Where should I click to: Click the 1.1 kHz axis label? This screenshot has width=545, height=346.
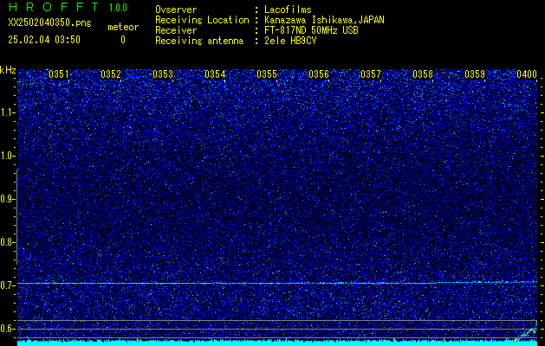coord(8,112)
